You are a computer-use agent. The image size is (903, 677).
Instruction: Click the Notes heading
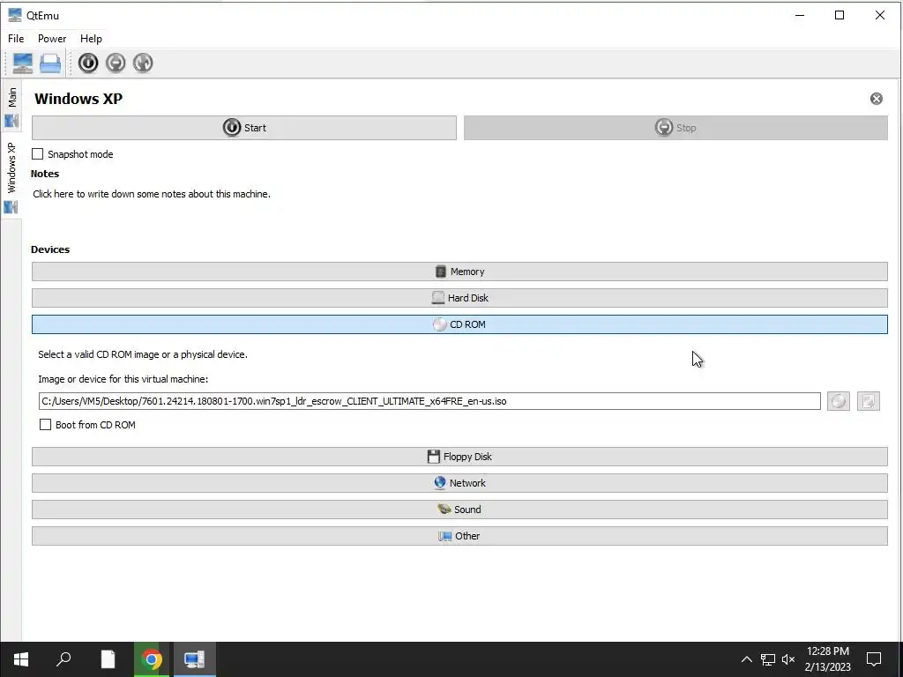tap(45, 174)
